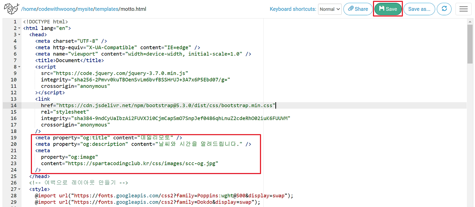Image resolution: width=475 pixels, height=207 pixels.
Task: Click the viewport meta line
Action: pos(143,54)
